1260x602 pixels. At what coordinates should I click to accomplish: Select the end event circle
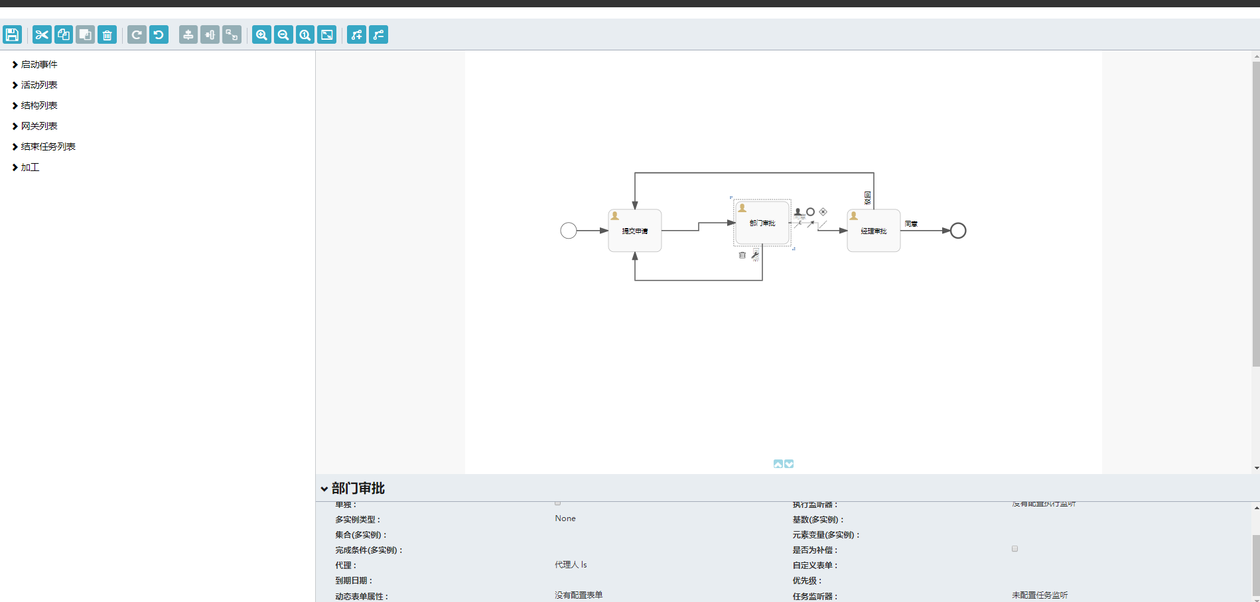tap(958, 231)
